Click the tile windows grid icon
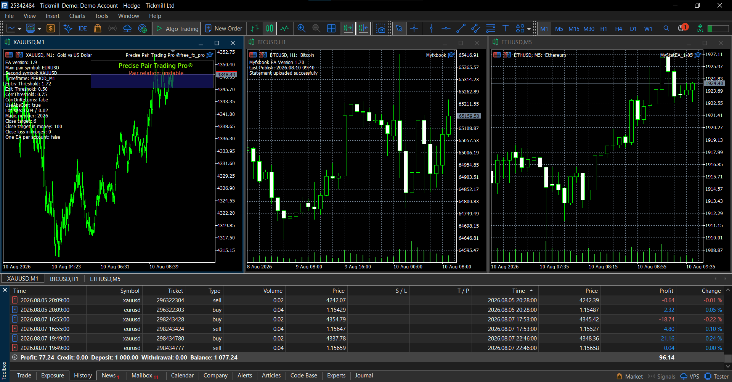The image size is (732, 382). pyautogui.click(x=331, y=29)
